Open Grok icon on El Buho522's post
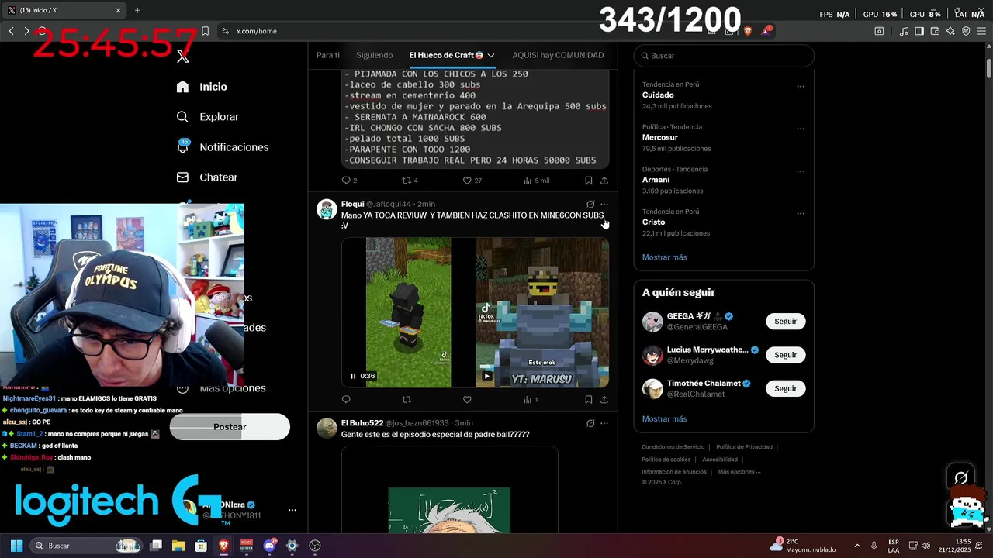This screenshot has height=558, width=993. point(590,423)
